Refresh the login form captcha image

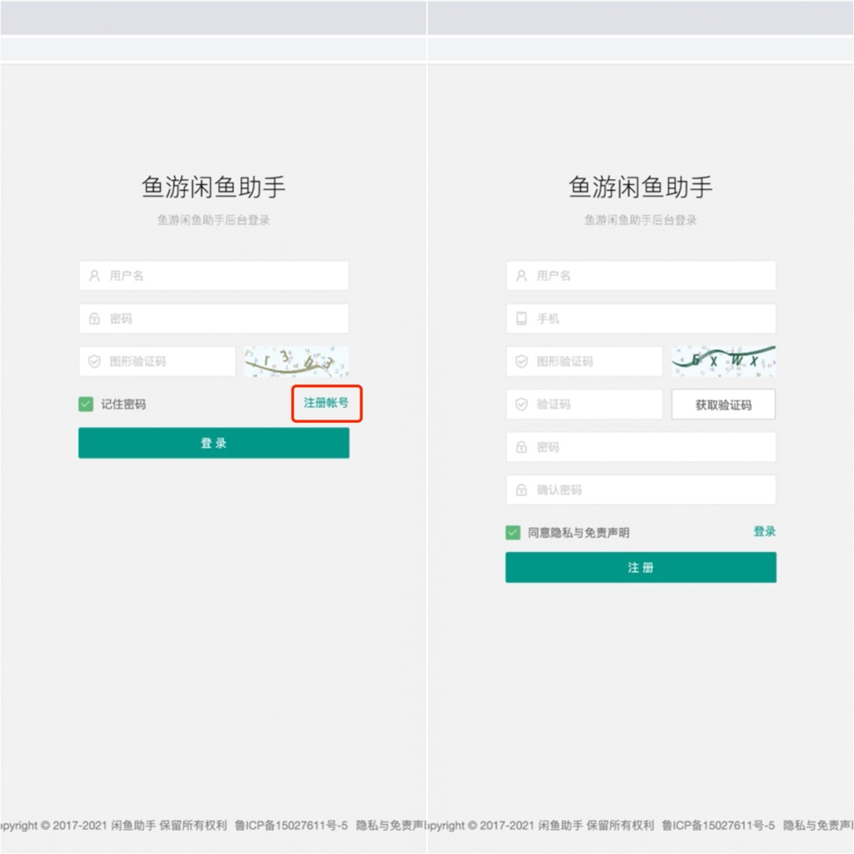[x=296, y=362]
